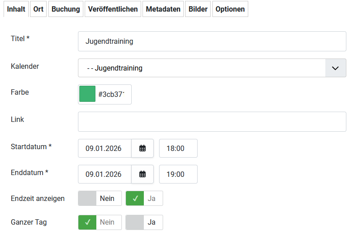Open the Optionen tab
Image resolution: width=354 pixels, height=234 pixels.
pos(230,9)
